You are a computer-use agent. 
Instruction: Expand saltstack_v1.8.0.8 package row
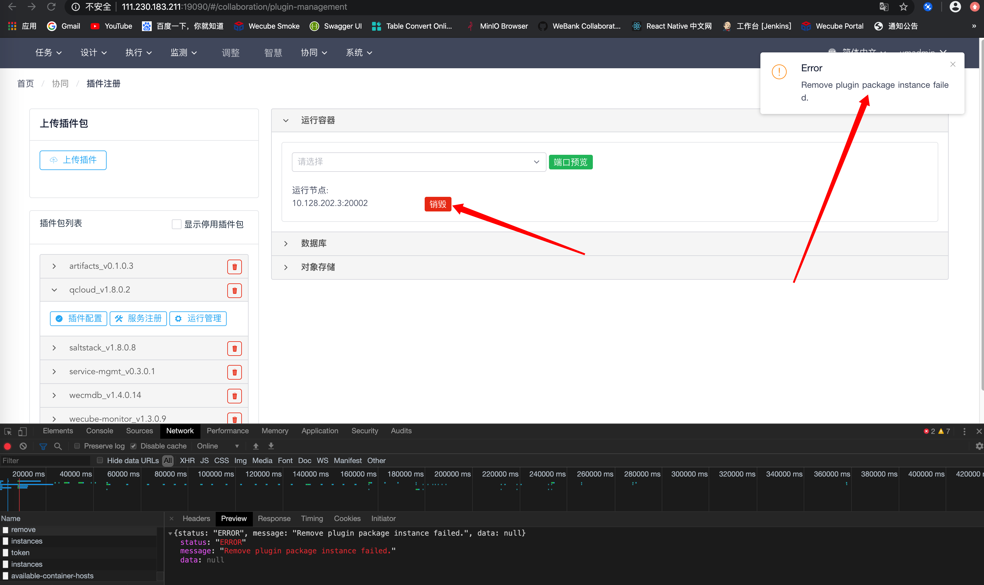click(54, 348)
